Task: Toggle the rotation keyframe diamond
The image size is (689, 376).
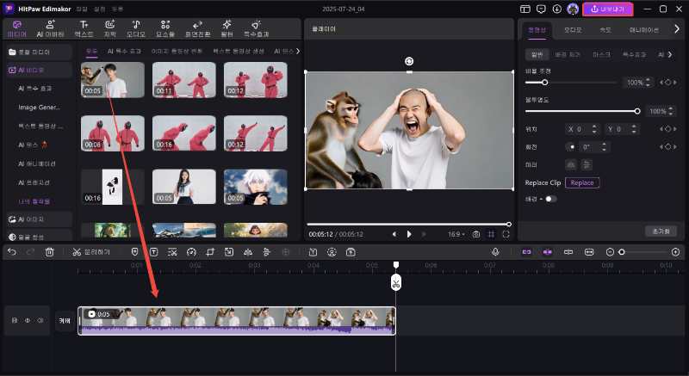Action: pyautogui.click(x=668, y=147)
